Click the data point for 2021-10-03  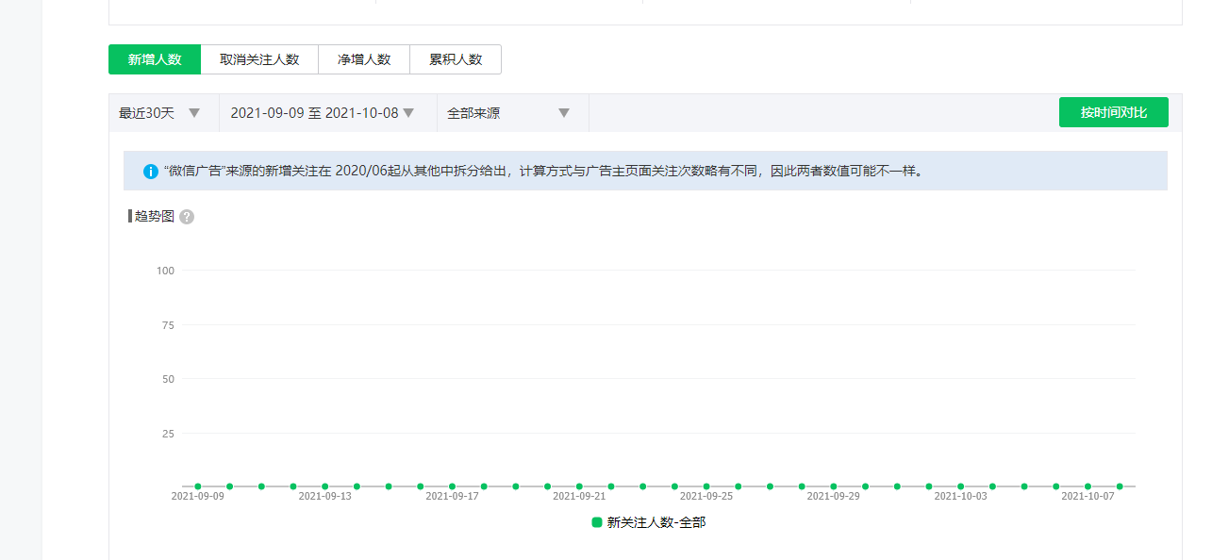click(960, 486)
